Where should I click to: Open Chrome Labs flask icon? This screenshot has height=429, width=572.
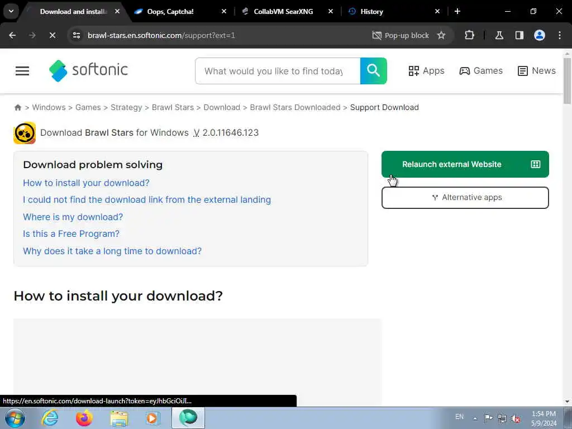[499, 35]
